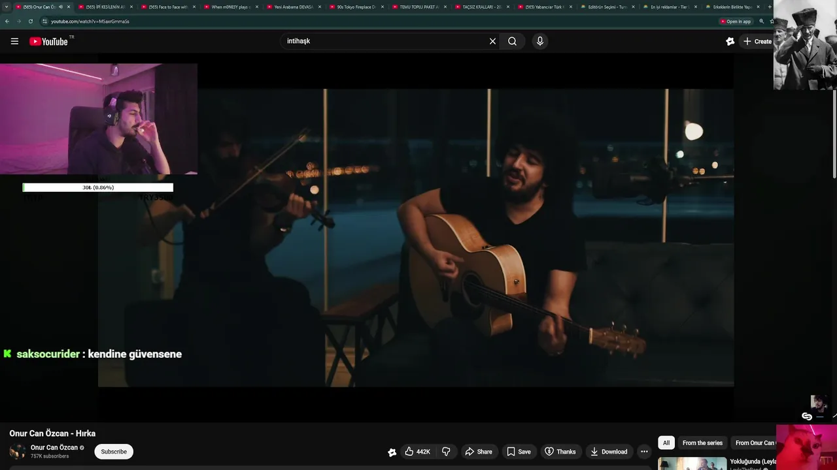Select the All filter chip
This screenshot has width=837, height=470.
point(666,443)
